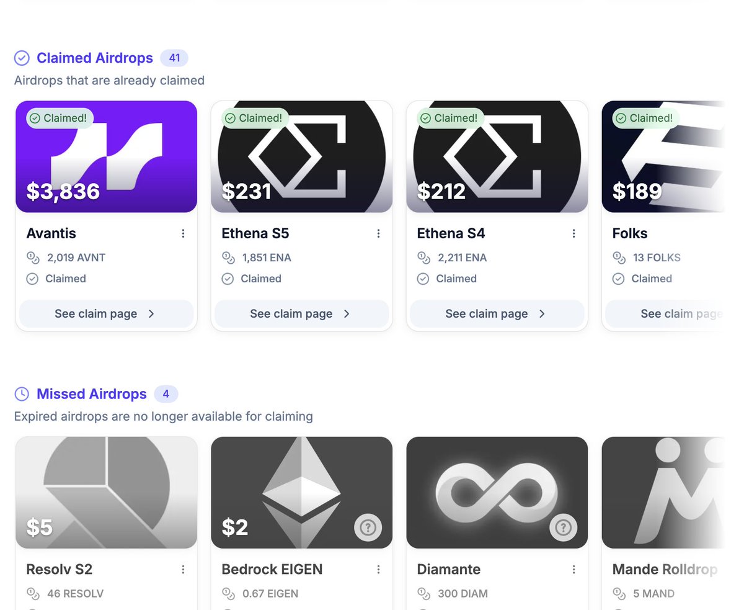Click the Claimed status check under Avantis

pos(32,279)
